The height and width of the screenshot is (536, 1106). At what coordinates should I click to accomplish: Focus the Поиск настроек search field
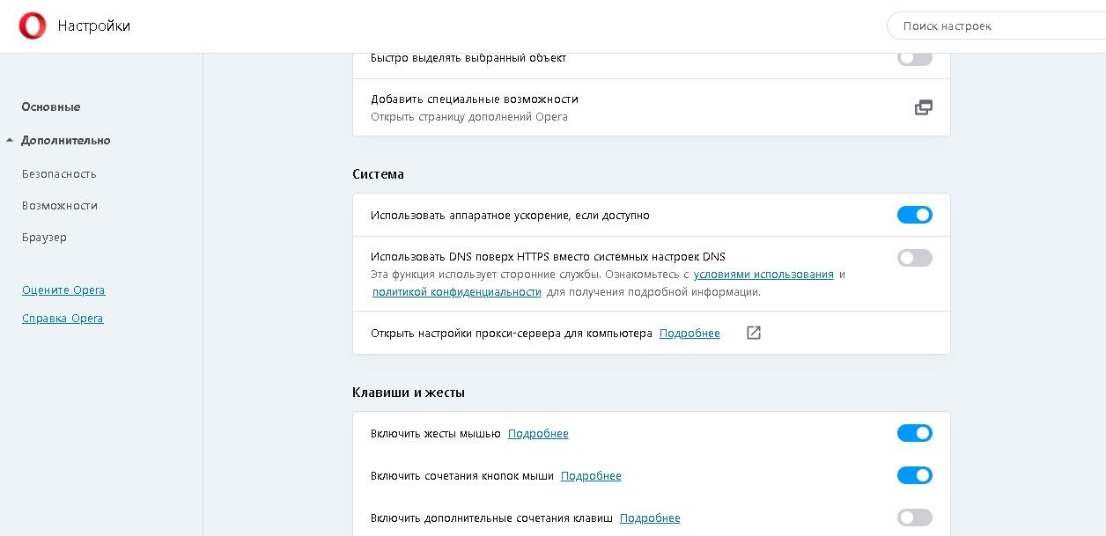995,26
